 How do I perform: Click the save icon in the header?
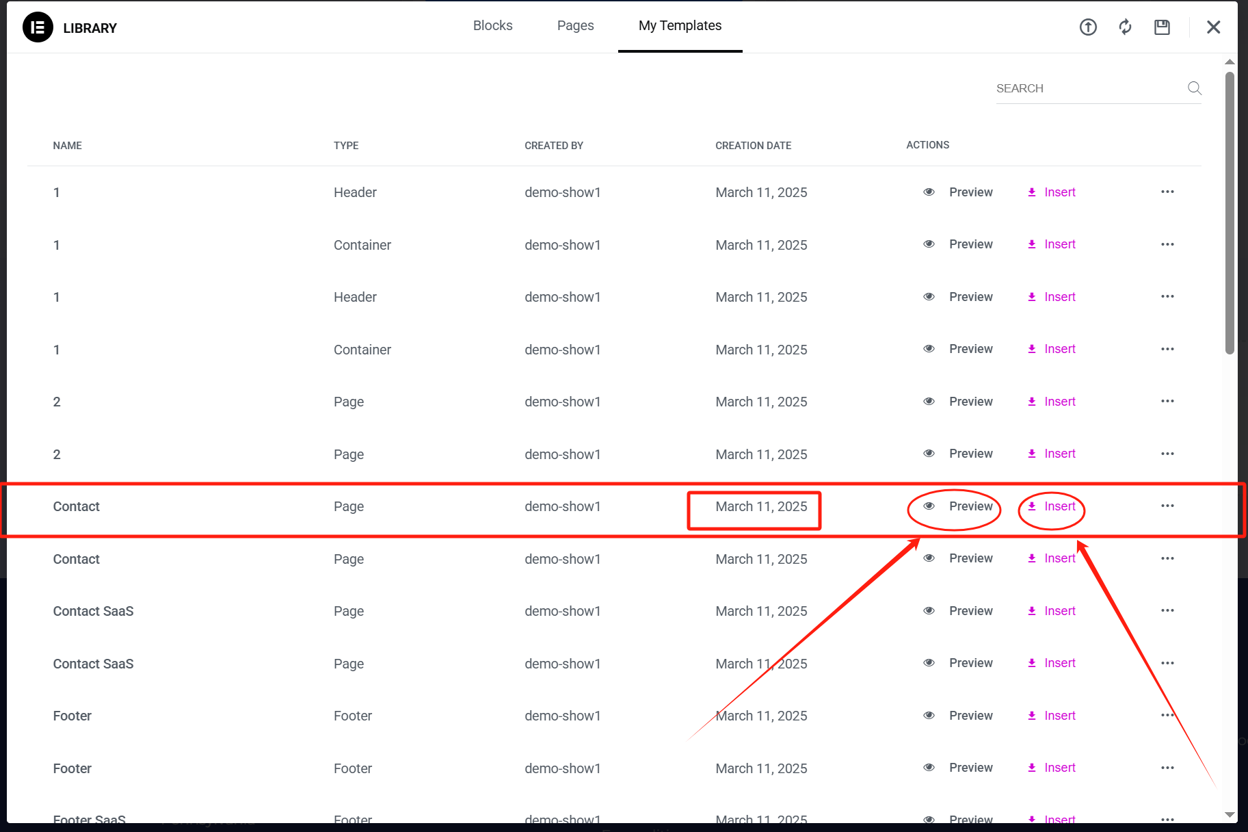pos(1162,27)
